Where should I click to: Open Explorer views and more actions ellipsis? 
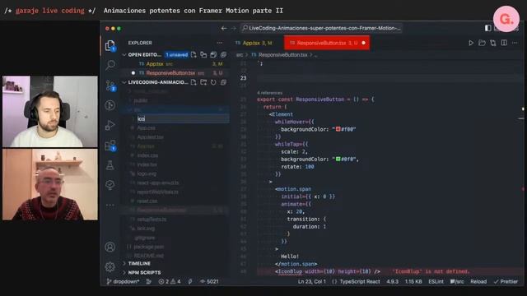pyautogui.click(x=220, y=43)
